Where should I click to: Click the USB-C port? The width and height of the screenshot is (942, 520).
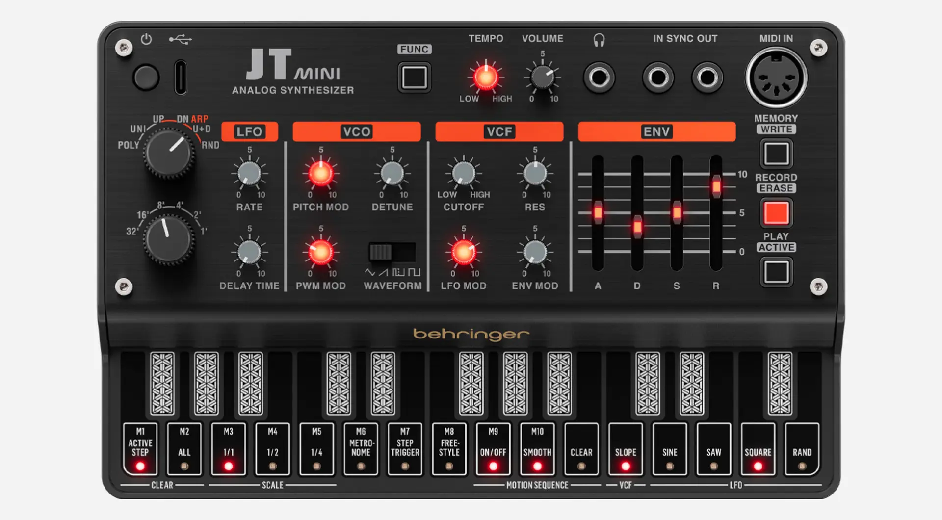point(181,78)
